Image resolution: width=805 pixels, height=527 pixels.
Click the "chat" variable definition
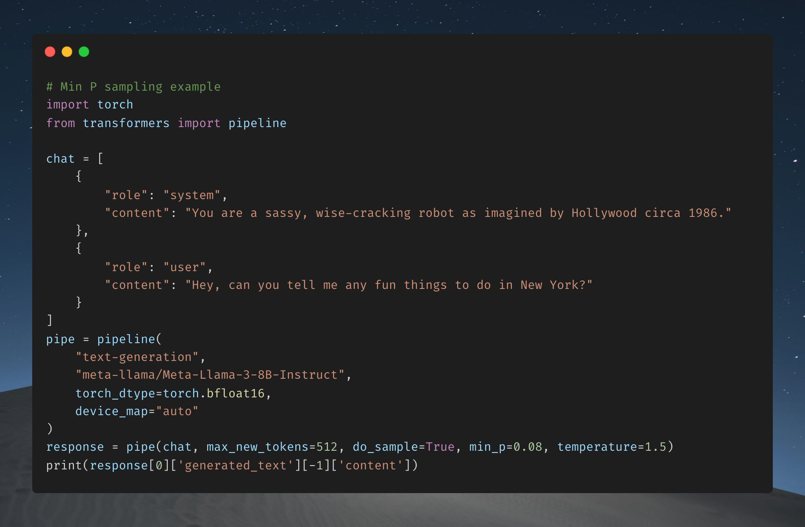click(60, 159)
